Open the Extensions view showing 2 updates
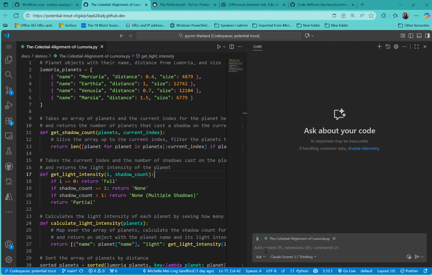This screenshot has height=275, width=432. click(x=9, y=121)
